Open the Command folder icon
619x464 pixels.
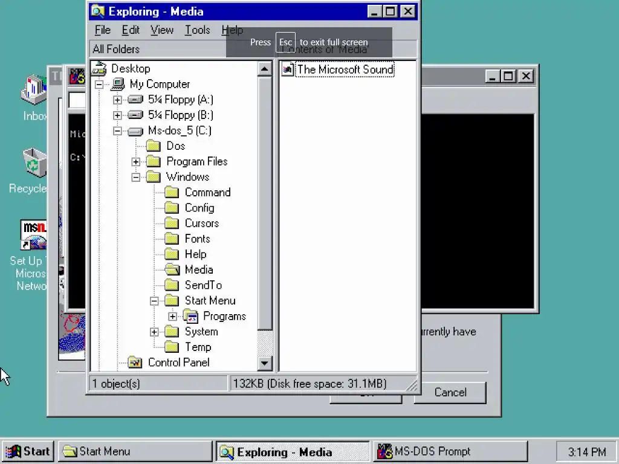pyautogui.click(x=172, y=193)
